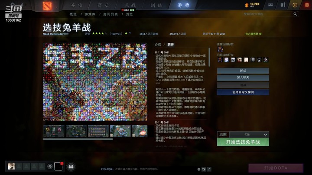
Task: Open the 英雄 (Heroes) tab
Action: (x=77, y=5)
